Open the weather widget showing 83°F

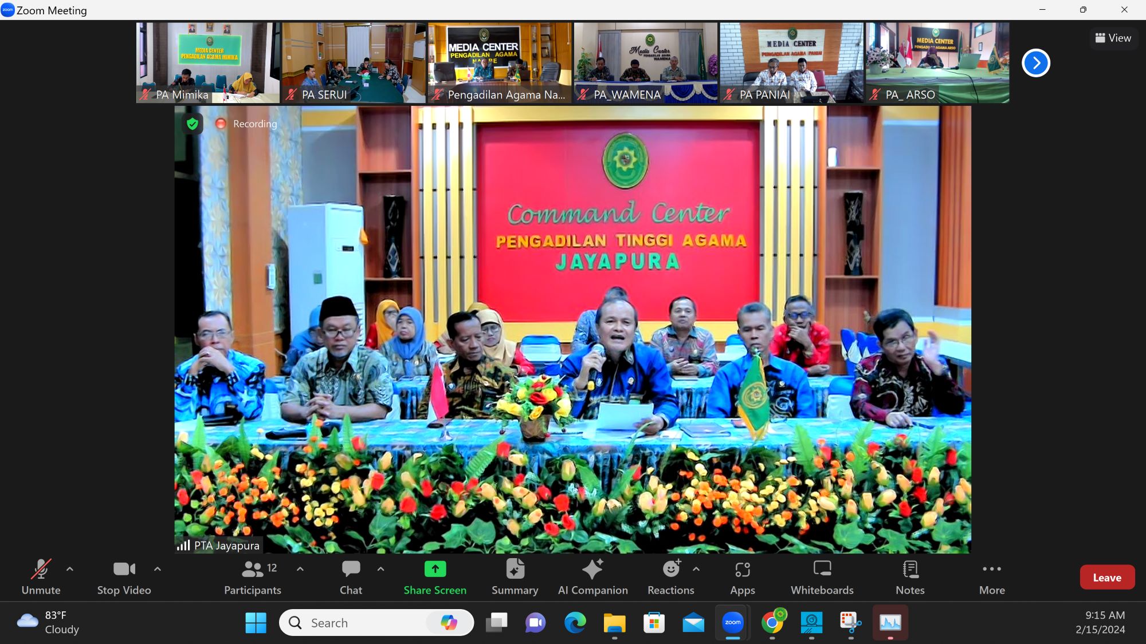click(49, 623)
